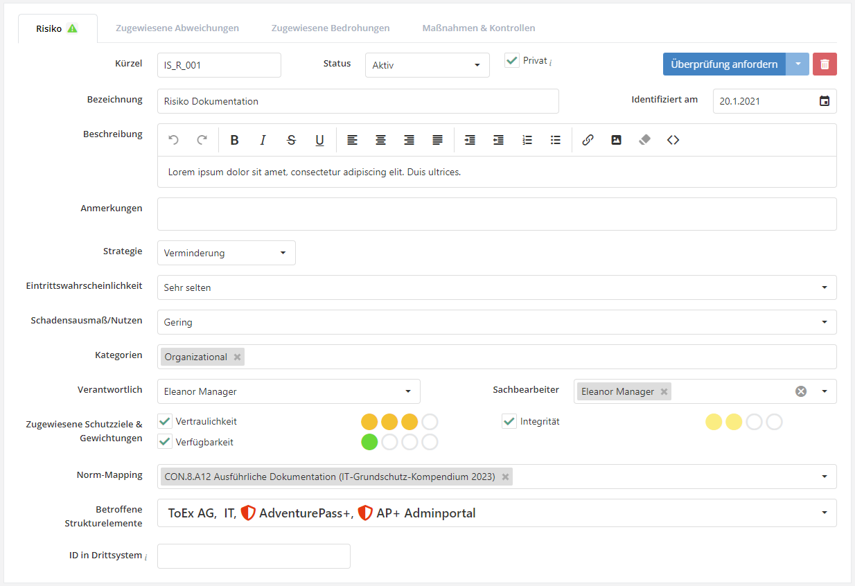Disable the Verfügbarkeit checkbox
The image size is (855, 586).
click(x=165, y=442)
